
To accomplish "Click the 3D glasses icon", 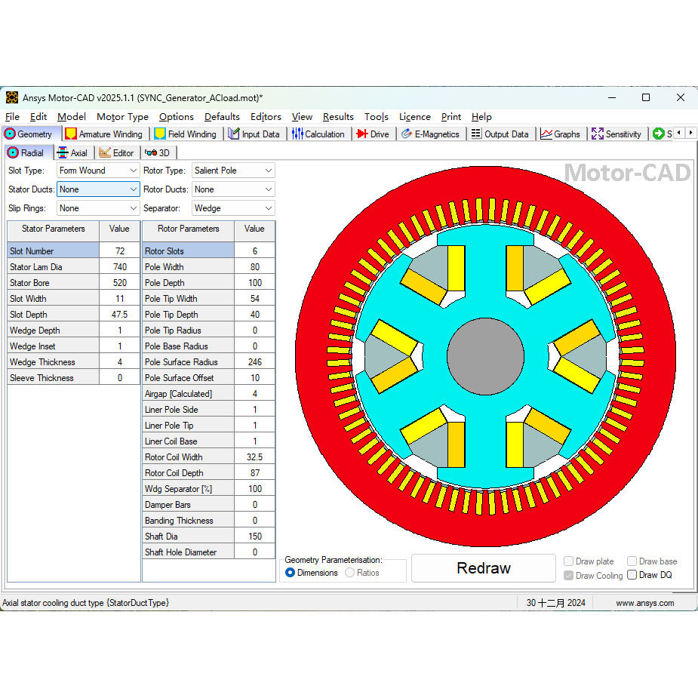I will tap(151, 152).
